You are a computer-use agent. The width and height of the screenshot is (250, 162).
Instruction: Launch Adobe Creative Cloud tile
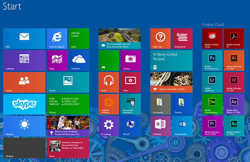tap(212, 38)
